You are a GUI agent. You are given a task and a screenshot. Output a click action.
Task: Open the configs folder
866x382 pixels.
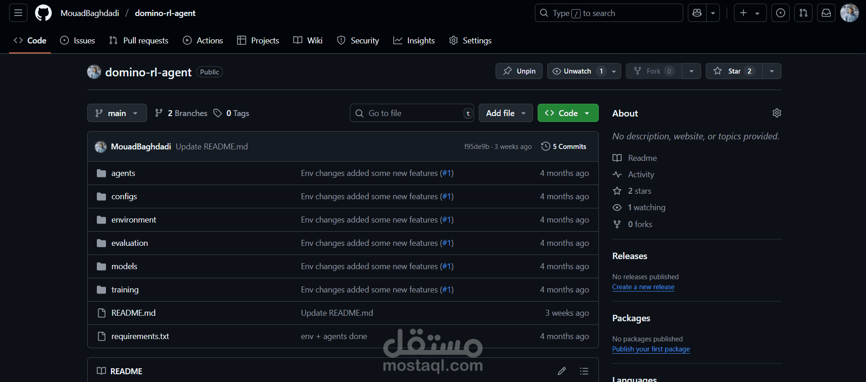pos(124,196)
